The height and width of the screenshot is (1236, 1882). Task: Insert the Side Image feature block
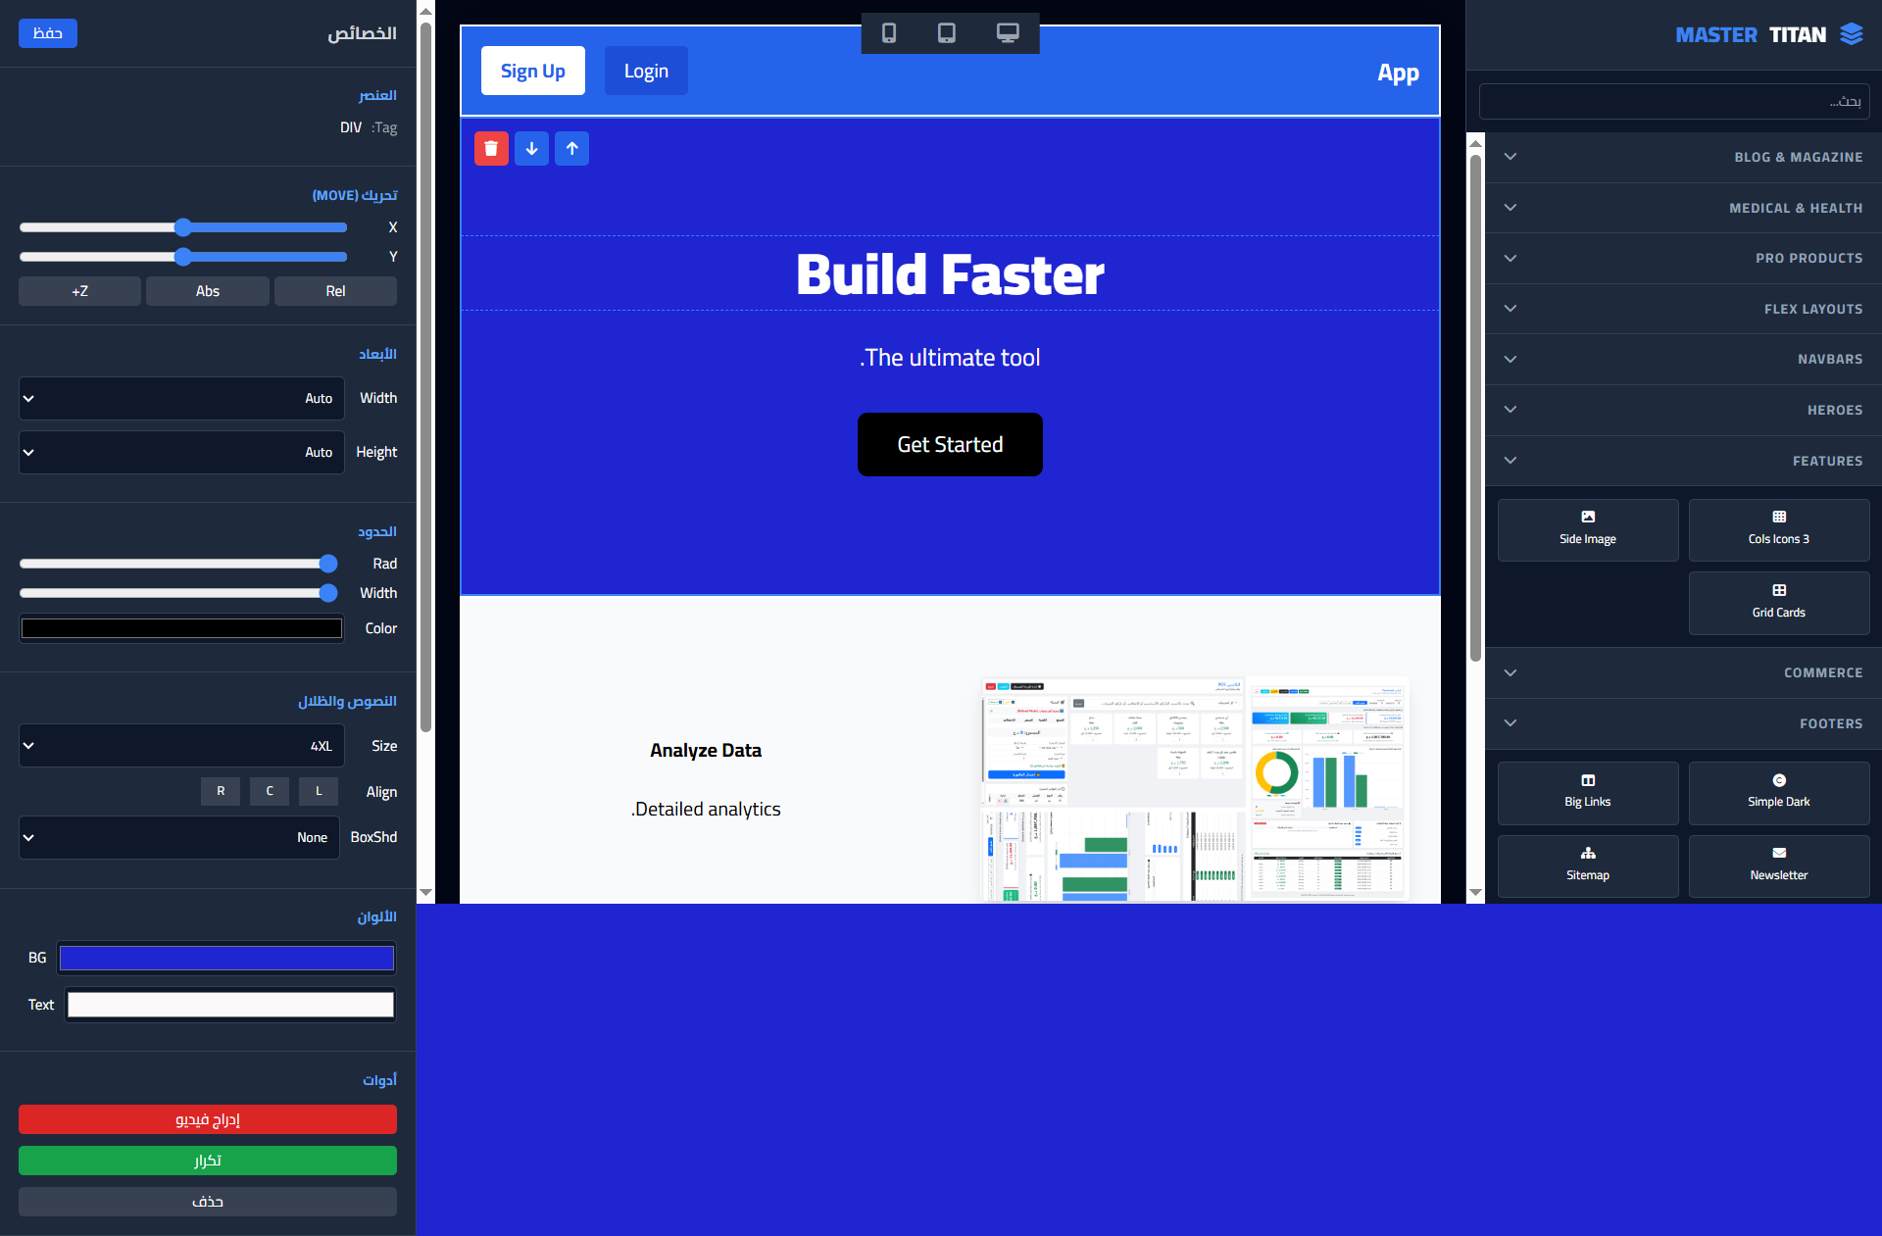tap(1587, 529)
